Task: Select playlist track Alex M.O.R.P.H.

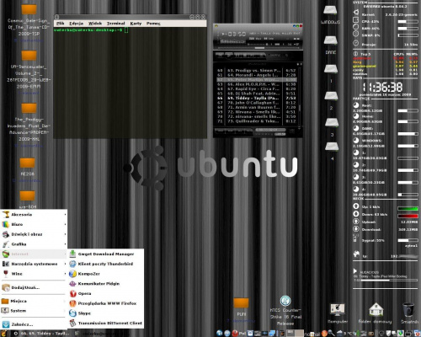Action: pos(256,84)
